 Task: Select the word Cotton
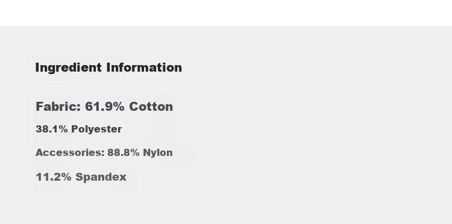pos(151,107)
